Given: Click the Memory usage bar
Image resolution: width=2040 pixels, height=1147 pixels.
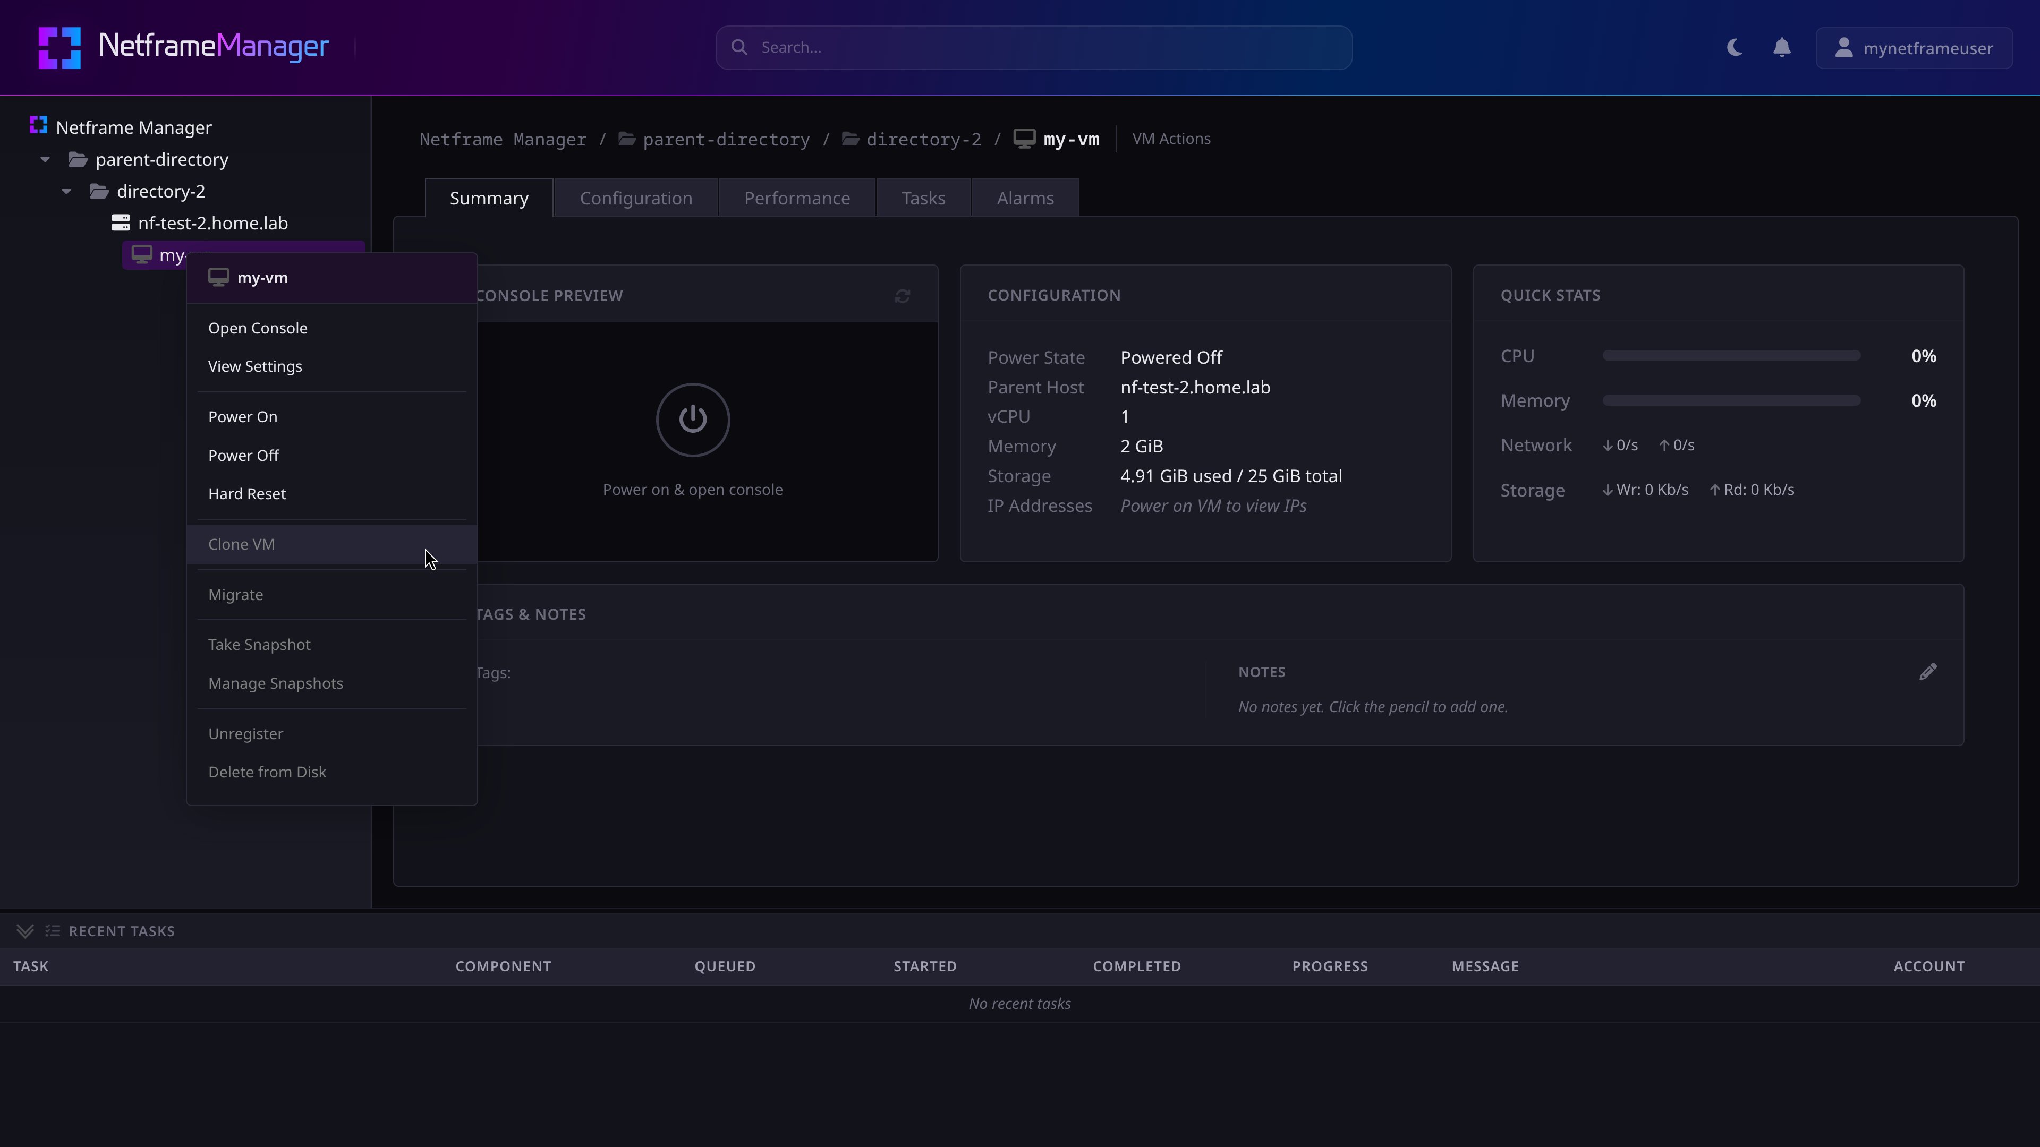Looking at the screenshot, I should pyautogui.click(x=1731, y=400).
